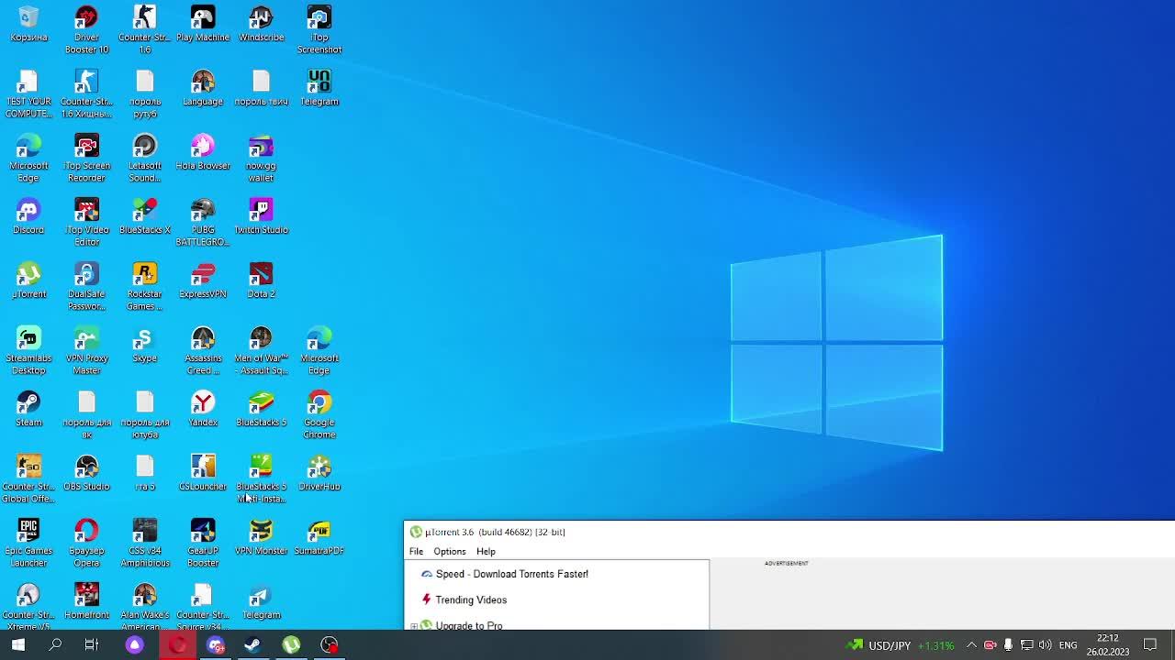
Task: Open the volume control in system tray
Action: [1045, 645]
